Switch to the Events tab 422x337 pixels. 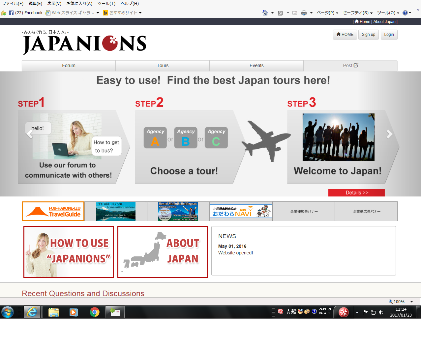pos(256,66)
